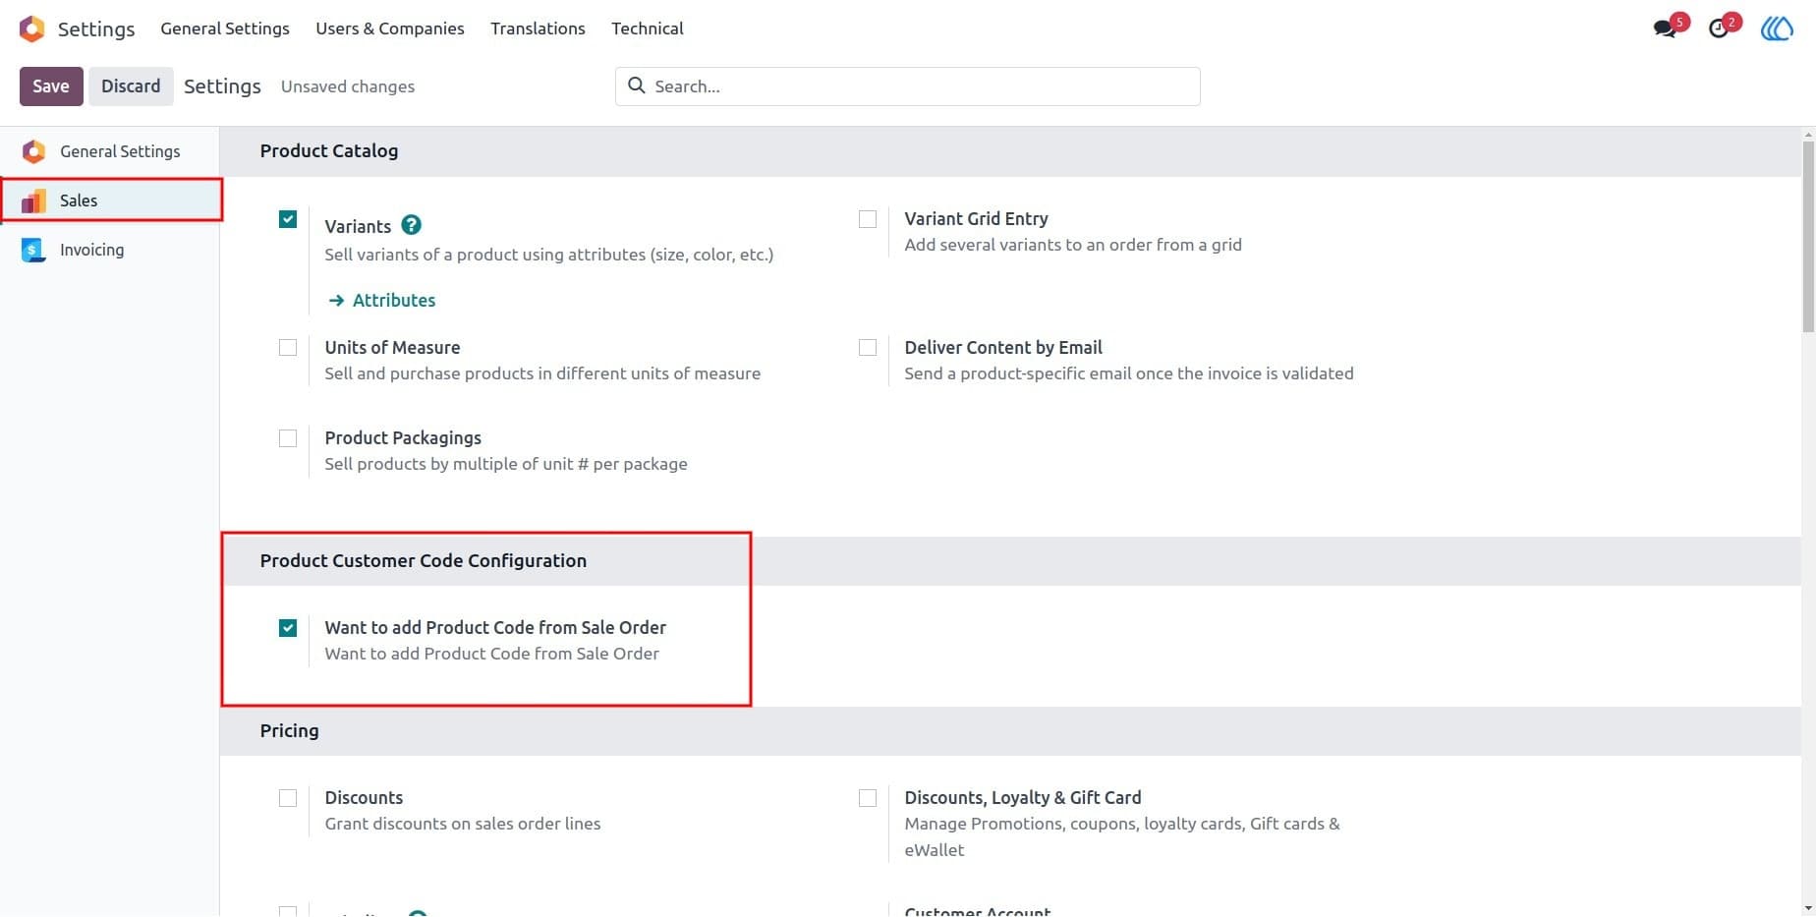Enable the Units of Measure checkbox
Viewport: 1816px width, 917px height.
click(288, 348)
